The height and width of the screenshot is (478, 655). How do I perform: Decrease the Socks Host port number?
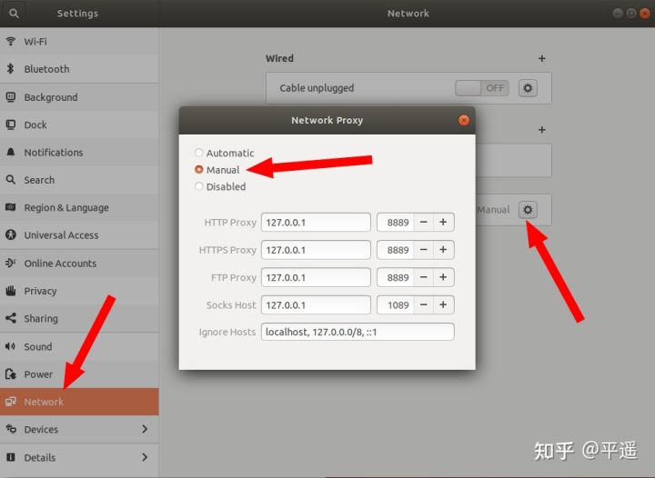(x=424, y=305)
